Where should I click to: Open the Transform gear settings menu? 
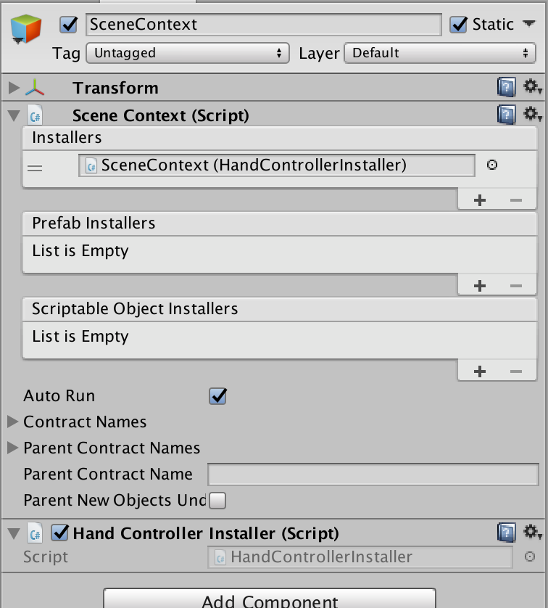[x=532, y=86]
